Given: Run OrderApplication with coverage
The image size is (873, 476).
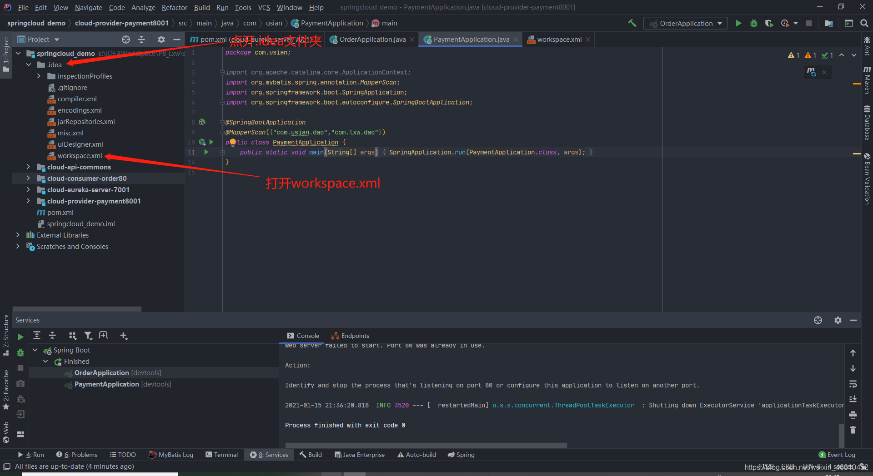Looking at the screenshot, I should pyautogui.click(x=769, y=23).
